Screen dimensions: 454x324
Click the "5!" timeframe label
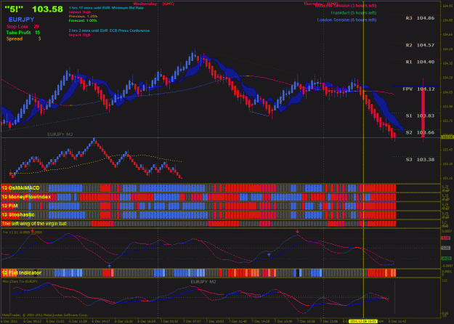pos(14,9)
